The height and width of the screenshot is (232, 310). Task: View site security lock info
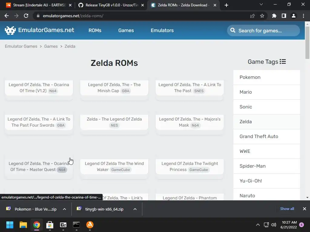[x=38, y=16]
